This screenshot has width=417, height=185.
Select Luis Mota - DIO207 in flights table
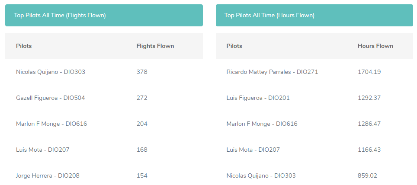click(x=42, y=150)
